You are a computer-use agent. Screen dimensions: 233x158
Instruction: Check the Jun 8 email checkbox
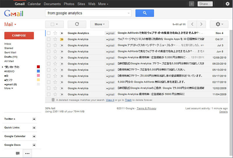click(49, 51)
